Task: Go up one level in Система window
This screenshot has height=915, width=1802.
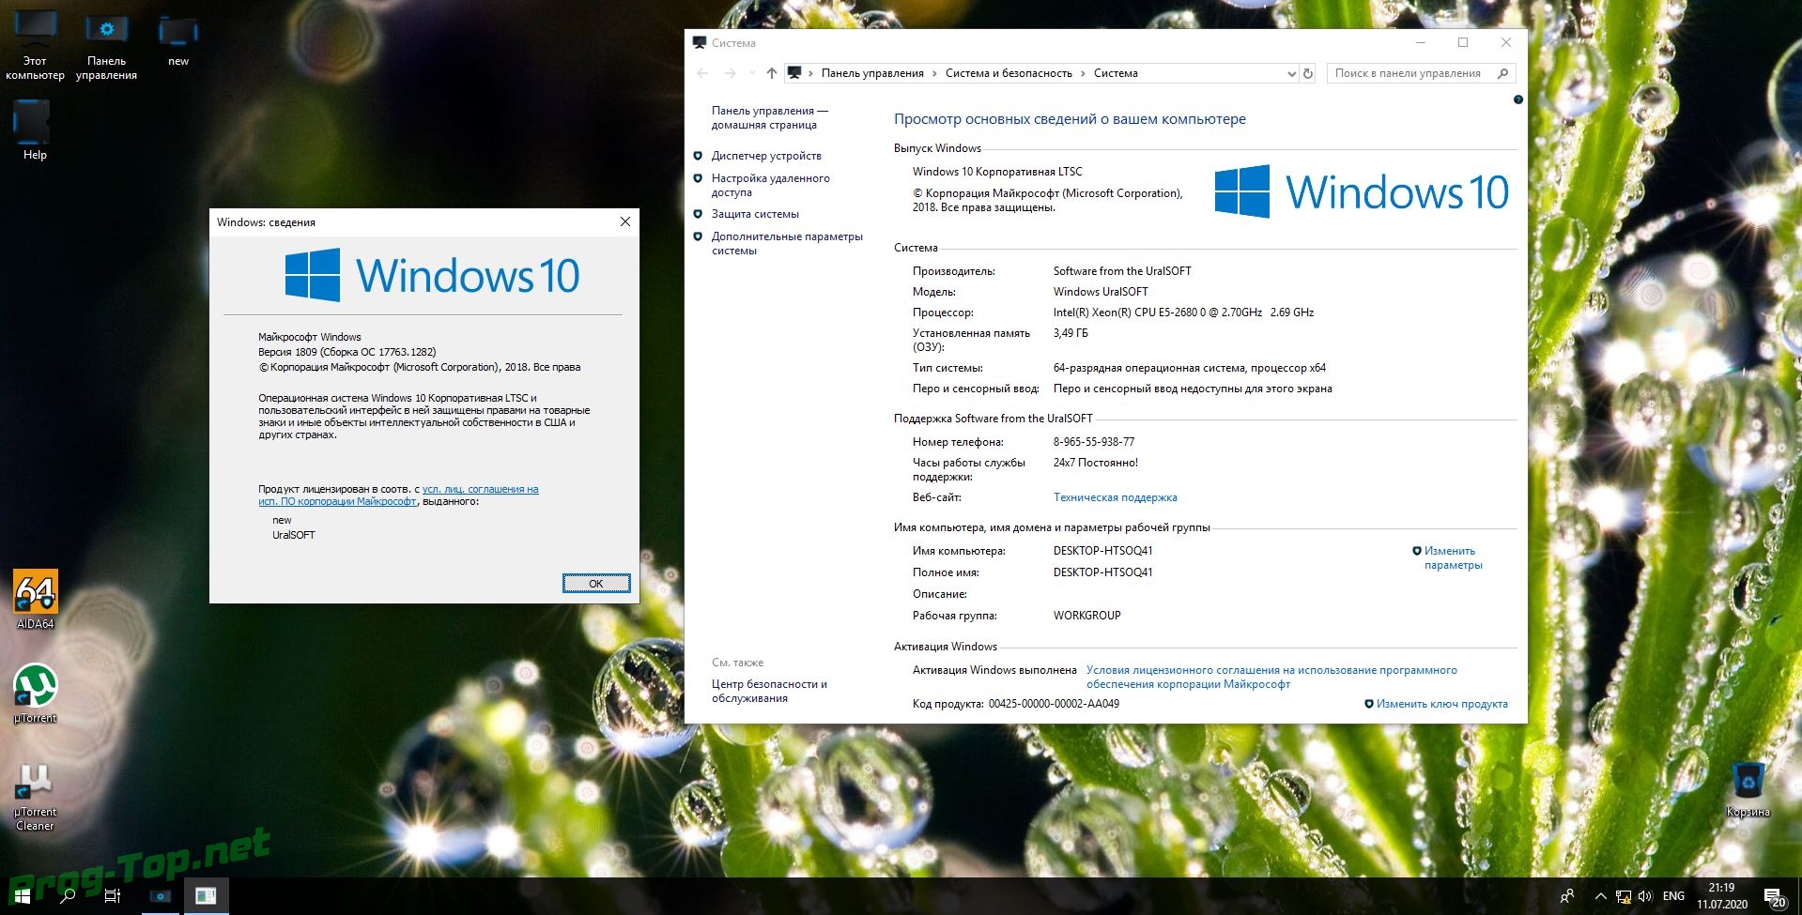Action: (x=771, y=73)
